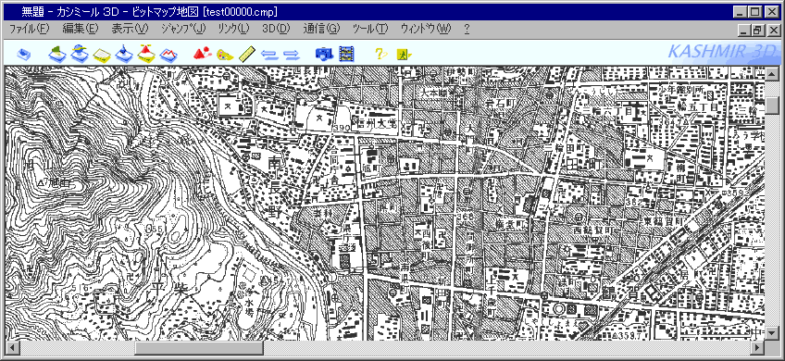
Task: Select the red mountain with pin icon
Action: pos(202,54)
